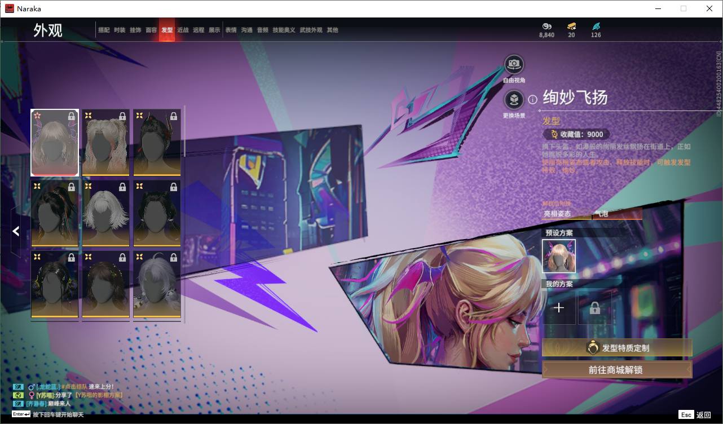Click the 绚妙飞扬 hairstyle title
723x424 pixels.
point(575,98)
